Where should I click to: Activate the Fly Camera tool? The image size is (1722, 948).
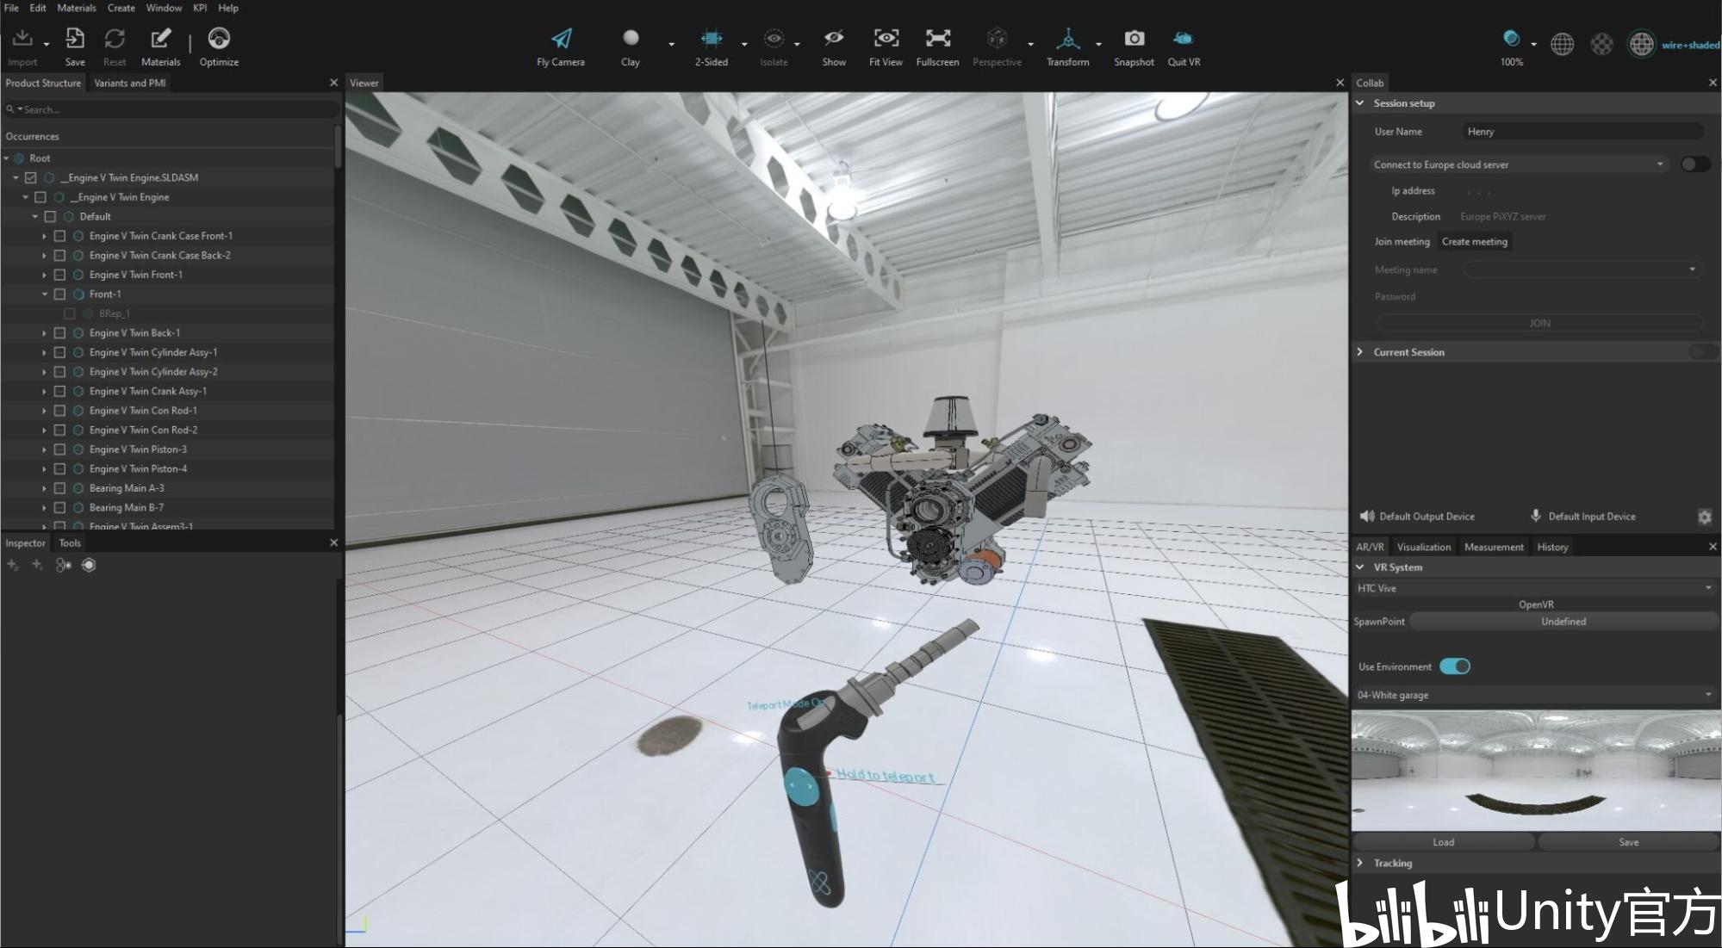[x=561, y=39]
